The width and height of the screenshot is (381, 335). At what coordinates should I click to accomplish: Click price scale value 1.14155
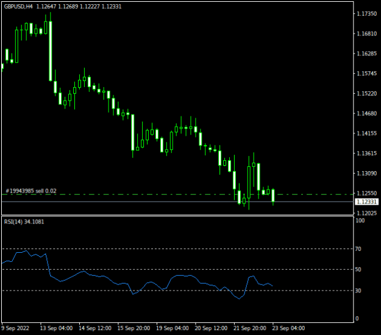coord(366,133)
